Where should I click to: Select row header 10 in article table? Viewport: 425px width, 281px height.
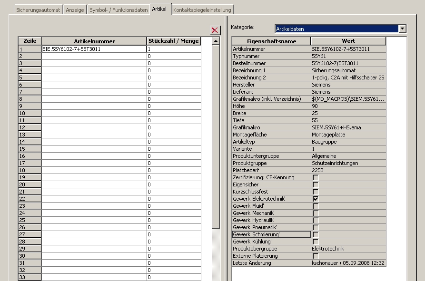pos(30,114)
